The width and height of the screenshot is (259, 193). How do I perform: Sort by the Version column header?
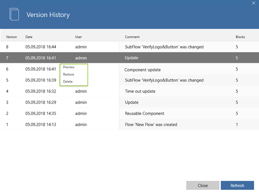coord(11,37)
